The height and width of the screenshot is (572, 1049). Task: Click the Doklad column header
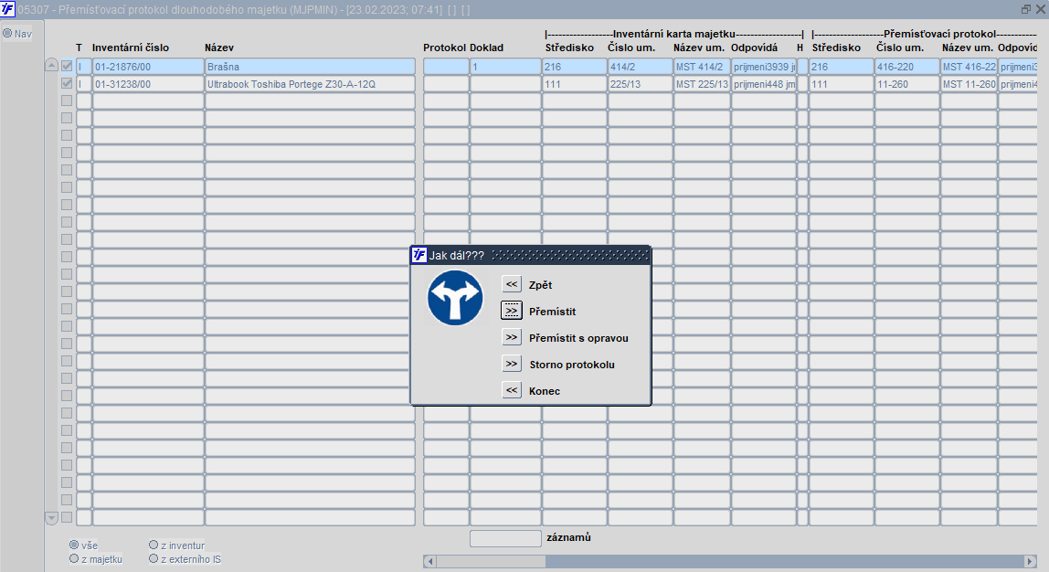(486, 48)
